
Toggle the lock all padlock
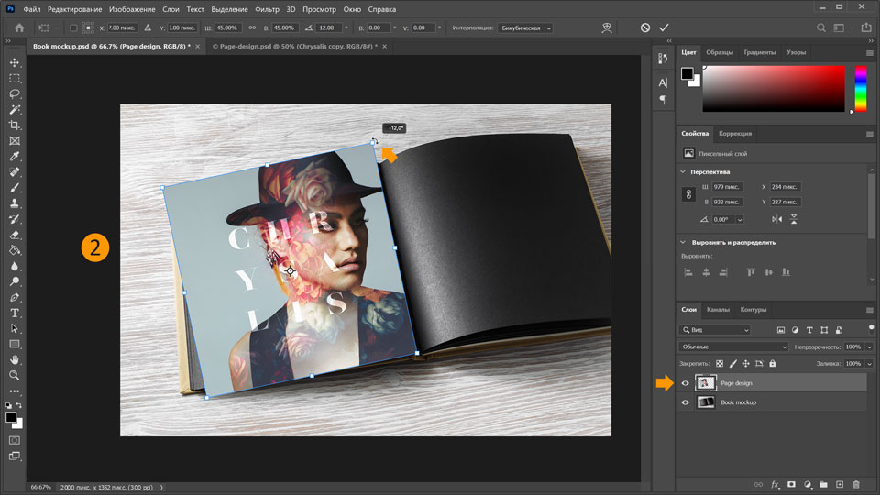(772, 364)
